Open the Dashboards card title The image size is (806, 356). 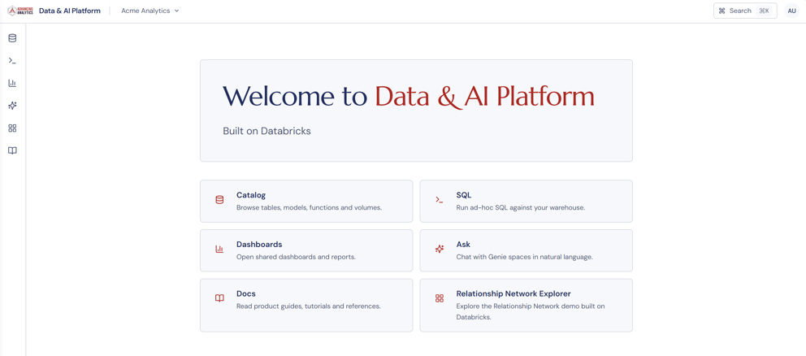point(259,245)
